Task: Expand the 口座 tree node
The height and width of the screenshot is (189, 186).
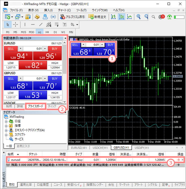Action: [6, 121]
